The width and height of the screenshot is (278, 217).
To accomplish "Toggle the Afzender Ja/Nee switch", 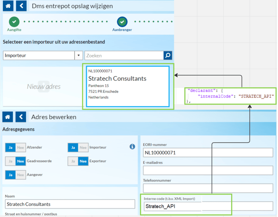I will click(15, 148).
